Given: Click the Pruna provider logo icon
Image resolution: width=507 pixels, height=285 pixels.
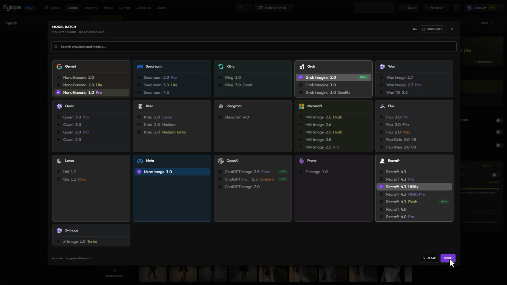Looking at the screenshot, I should pyautogui.click(x=302, y=161).
